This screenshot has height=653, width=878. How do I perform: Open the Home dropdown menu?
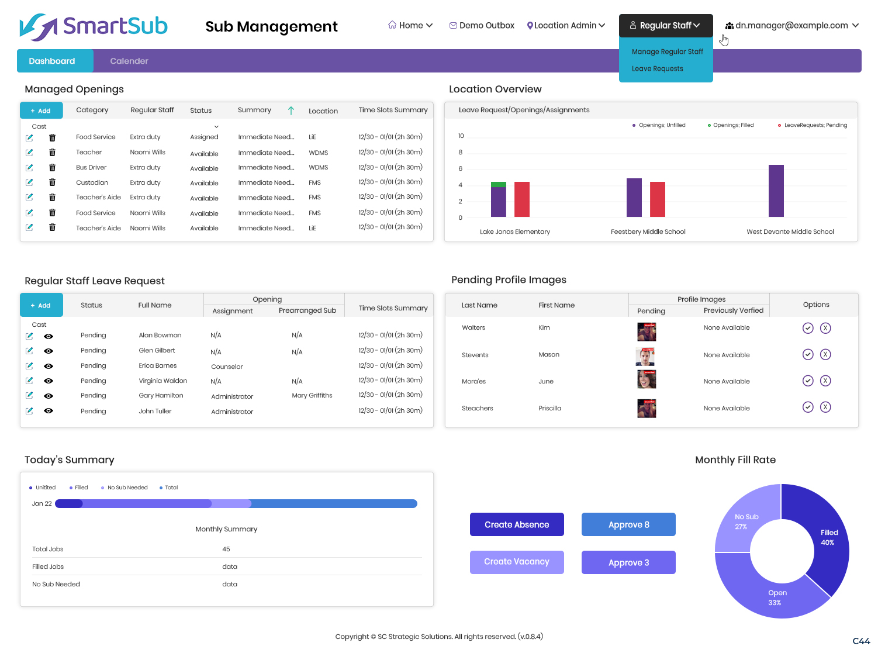[x=410, y=26]
